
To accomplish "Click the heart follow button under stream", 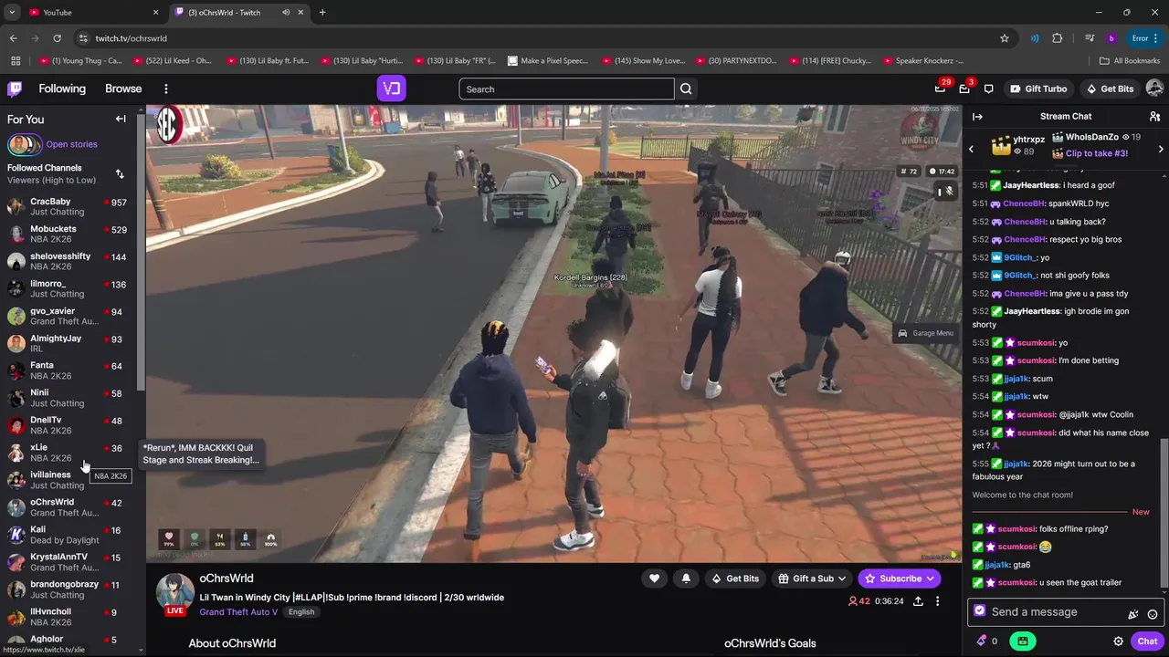I will point(654,579).
